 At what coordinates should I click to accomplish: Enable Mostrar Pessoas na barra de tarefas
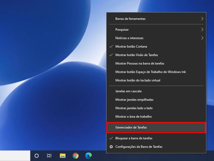[156, 63]
